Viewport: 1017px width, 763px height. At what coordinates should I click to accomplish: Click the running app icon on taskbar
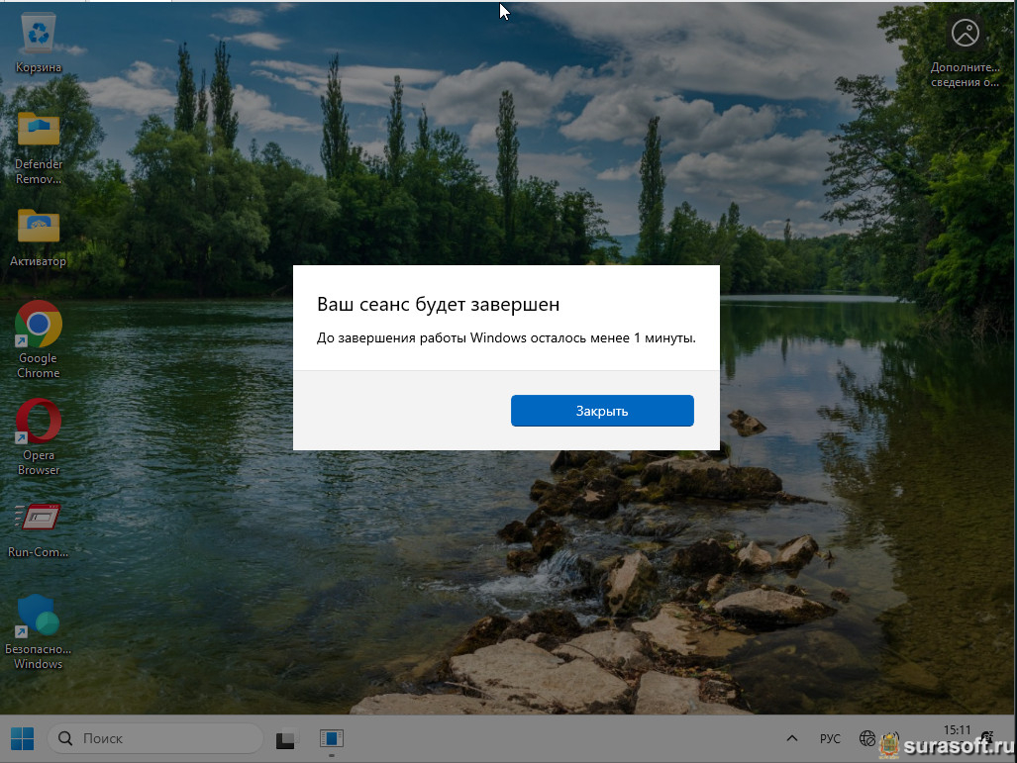[x=331, y=738]
